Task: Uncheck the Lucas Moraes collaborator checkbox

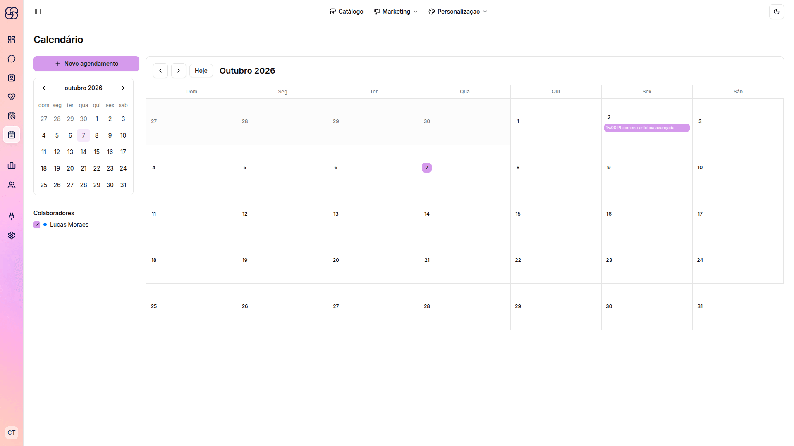Action: (37, 225)
